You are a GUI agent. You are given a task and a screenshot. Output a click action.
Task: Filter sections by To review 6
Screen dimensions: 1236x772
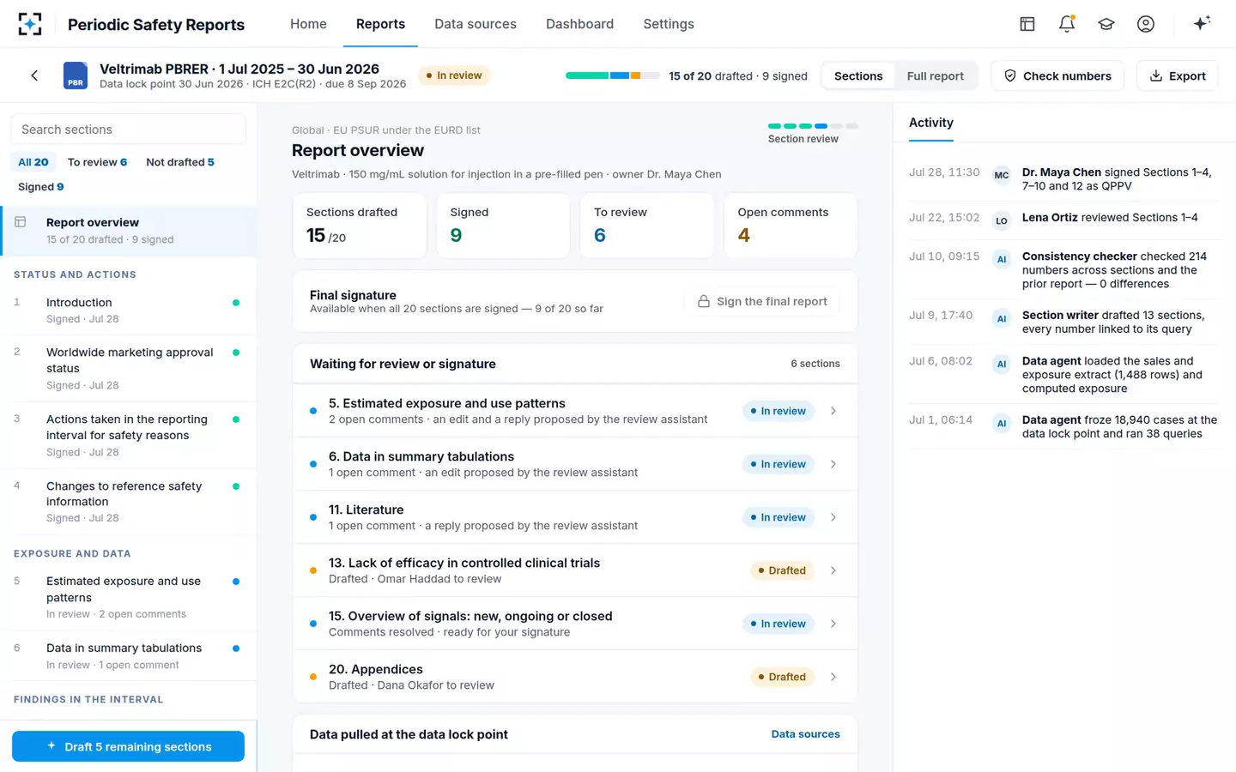(x=97, y=162)
